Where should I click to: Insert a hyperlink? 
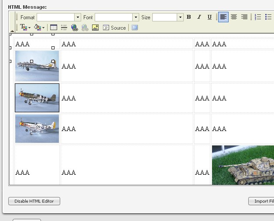click(x=75, y=28)
